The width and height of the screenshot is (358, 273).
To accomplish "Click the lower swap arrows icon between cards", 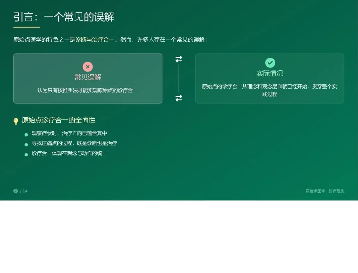I will tap(179, 98).
